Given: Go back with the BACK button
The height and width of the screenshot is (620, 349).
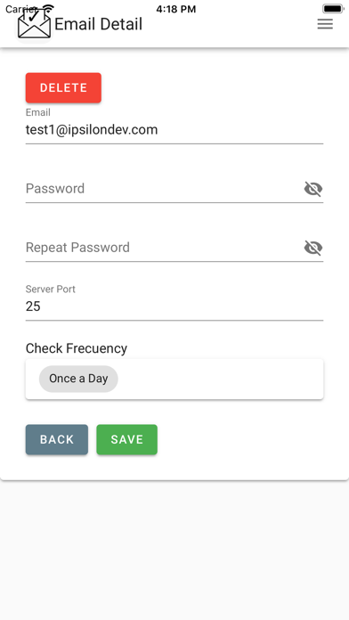Looking at the screenshot, I should tap(57, 440).
